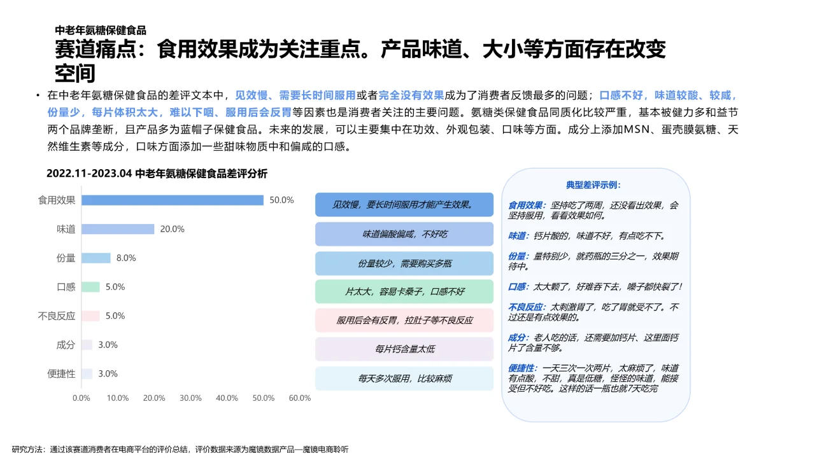Screen dimensions: 815x458
Task: Click the 口感 5.0% green bar
Action: (x=92, y=287)
